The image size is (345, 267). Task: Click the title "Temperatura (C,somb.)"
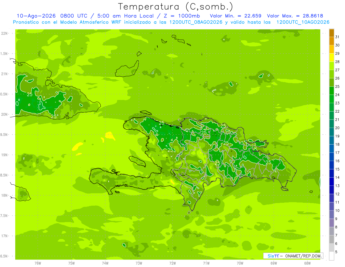click(176, 7)
